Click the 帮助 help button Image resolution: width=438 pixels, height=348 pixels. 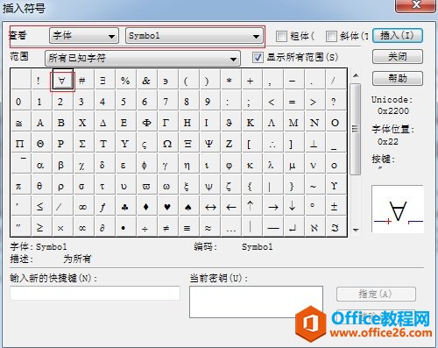click(x=398, y=78)
